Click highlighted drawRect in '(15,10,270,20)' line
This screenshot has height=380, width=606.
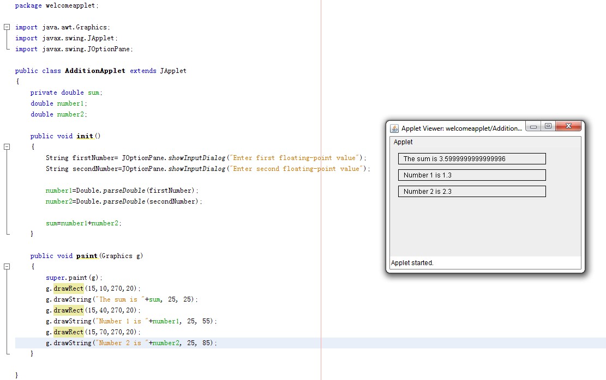click(68, 289)
